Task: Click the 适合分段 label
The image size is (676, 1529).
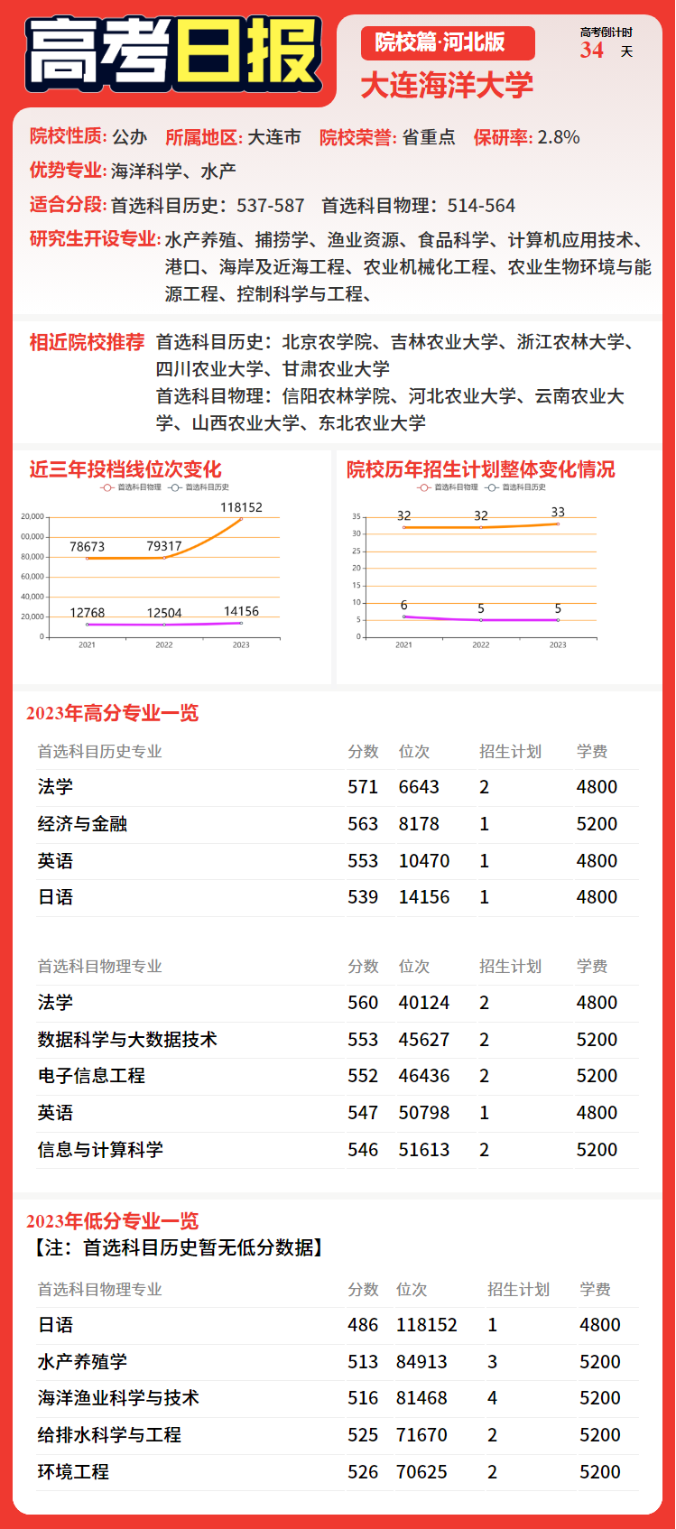Action: [x=68, y=204]
